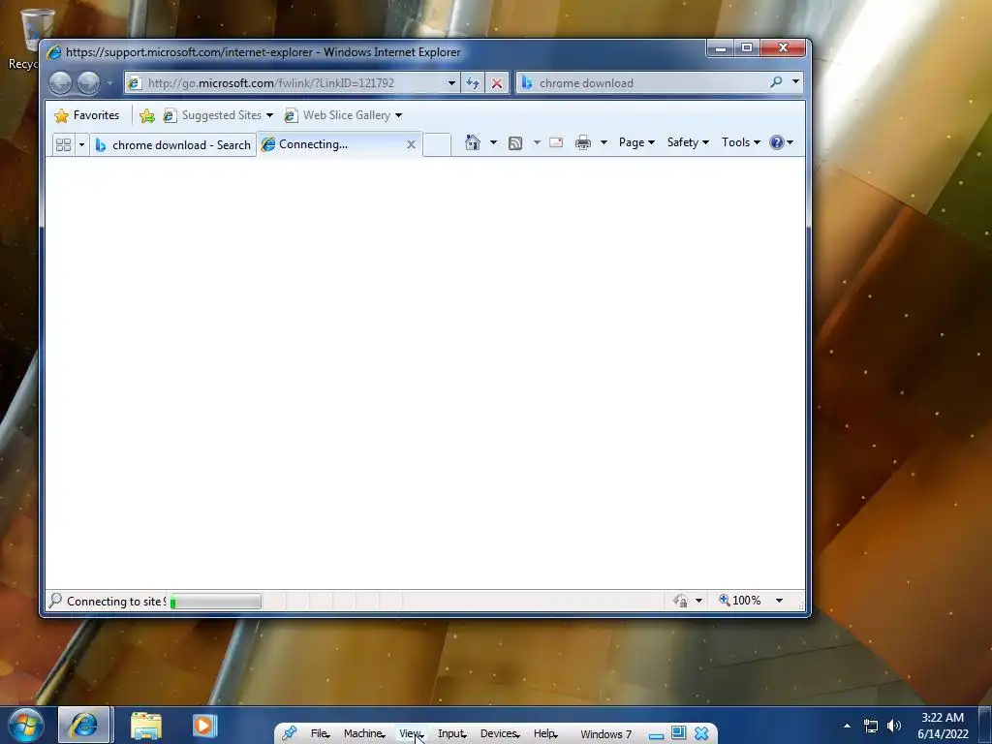
Task: Open the Favorites star button
Action: [x=87, y=115]
